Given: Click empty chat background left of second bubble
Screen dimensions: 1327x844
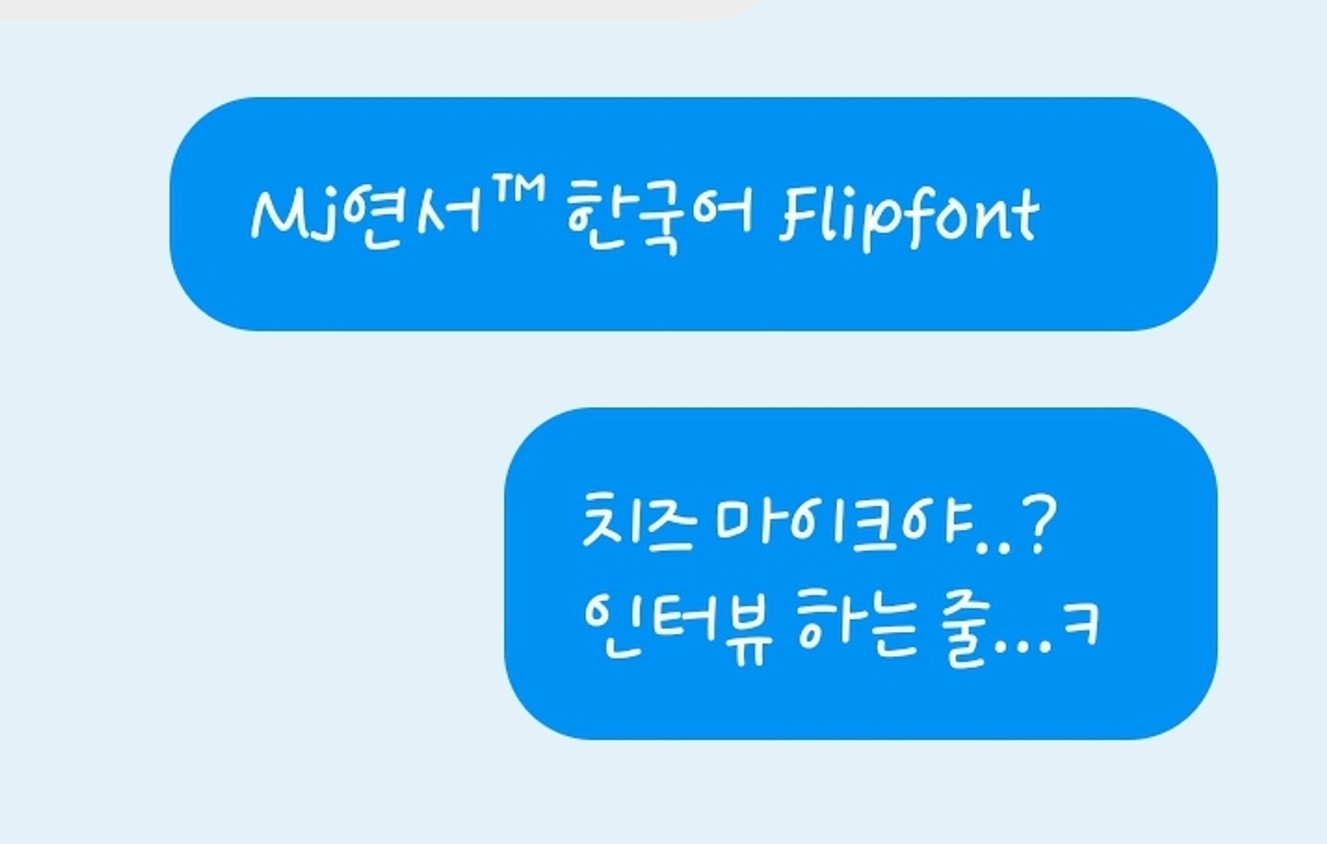Looking at the screenshot, I should click(x=249, y=571).
